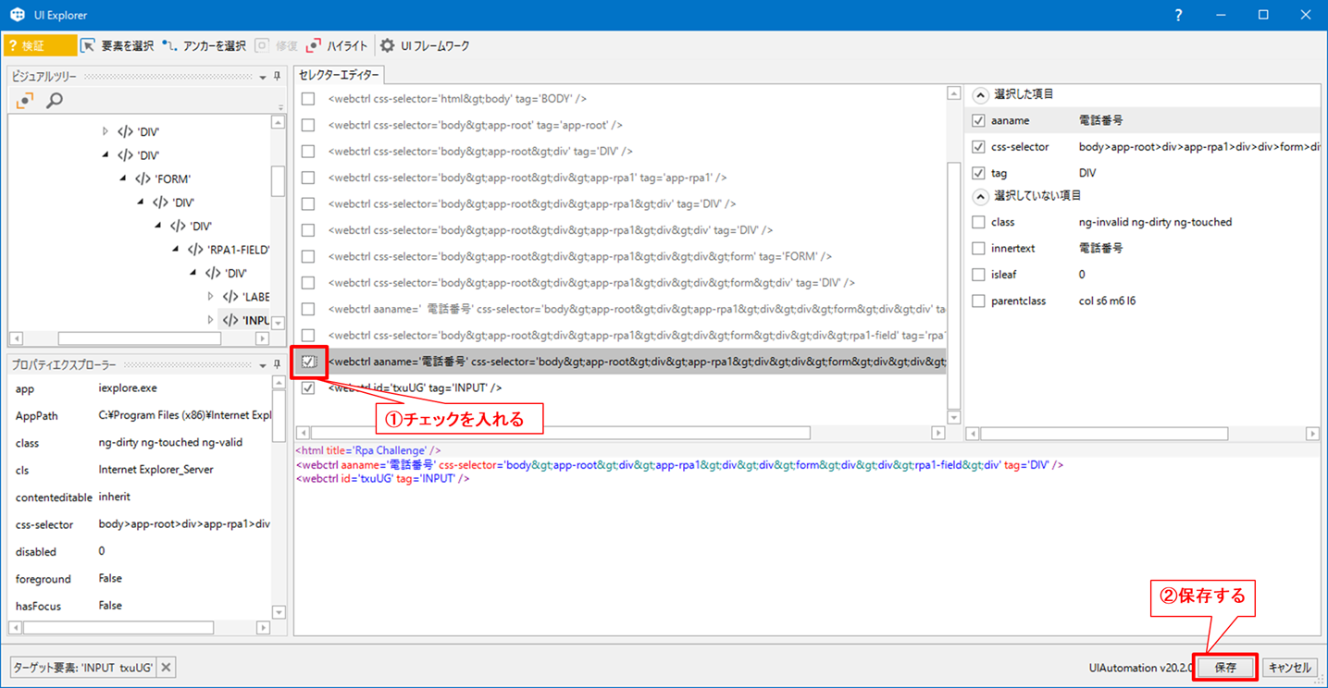Click the ターゲット要素 'INPUT txuUG' label

click(82, 667)
